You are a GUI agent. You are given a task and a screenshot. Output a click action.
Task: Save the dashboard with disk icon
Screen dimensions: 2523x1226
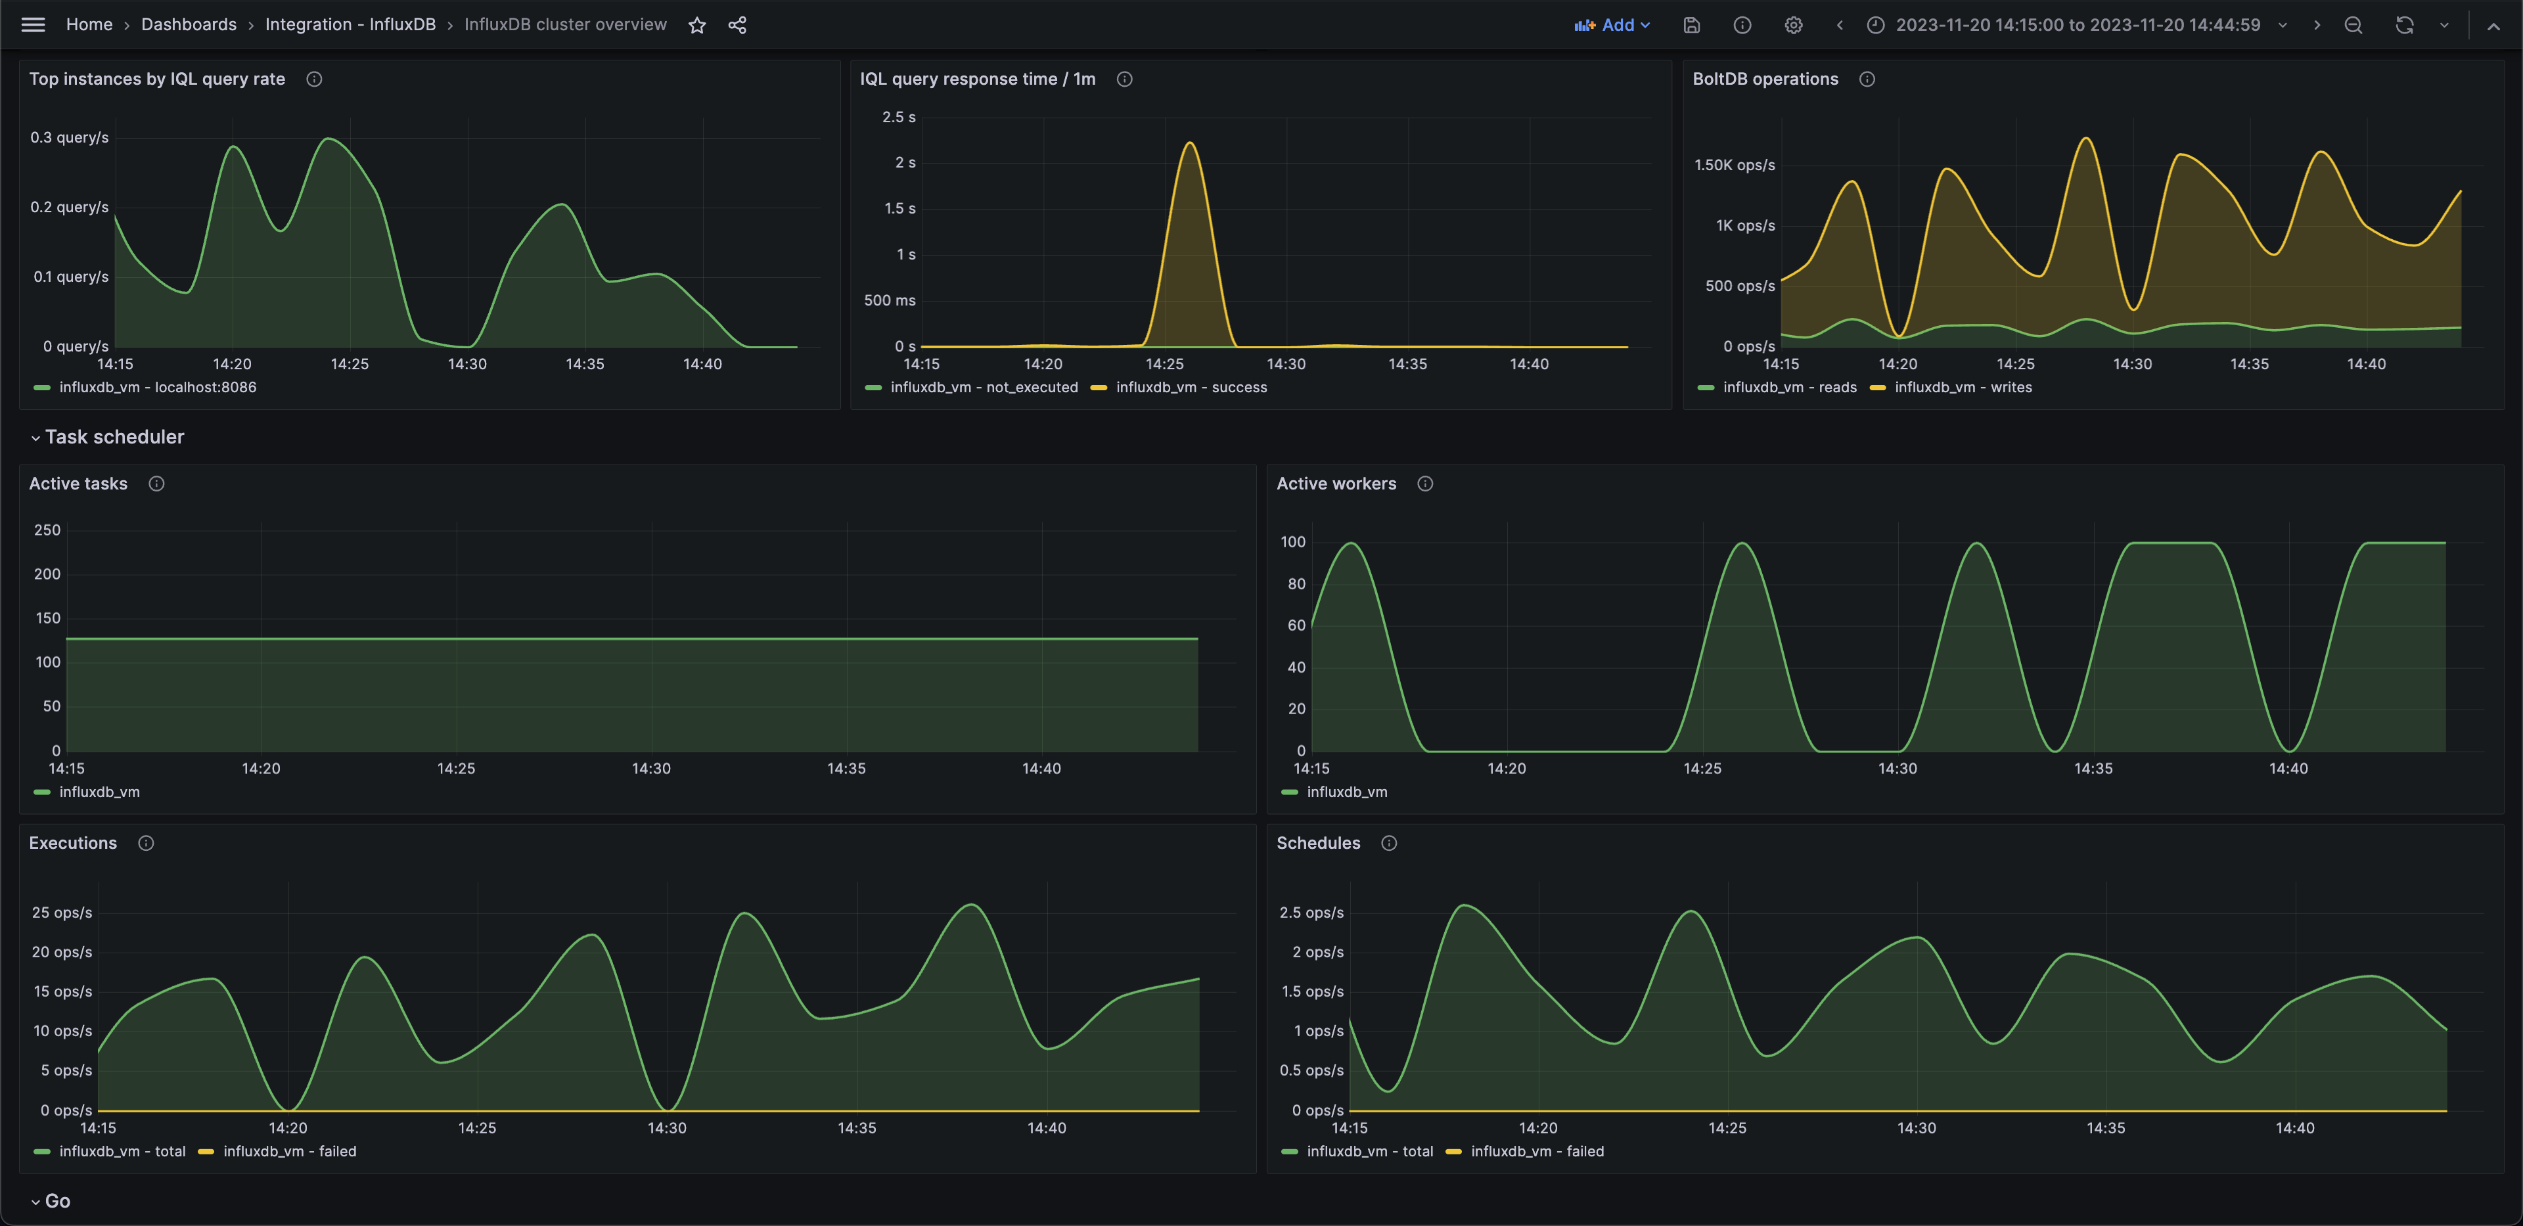(x=1691, y=26)
